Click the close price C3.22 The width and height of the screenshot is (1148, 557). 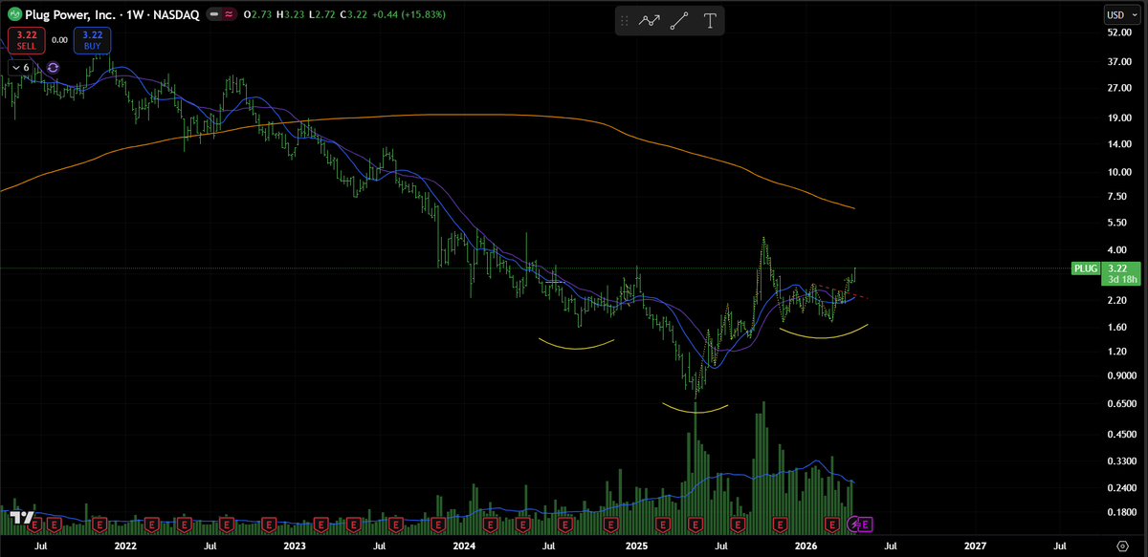coord(354,15)
